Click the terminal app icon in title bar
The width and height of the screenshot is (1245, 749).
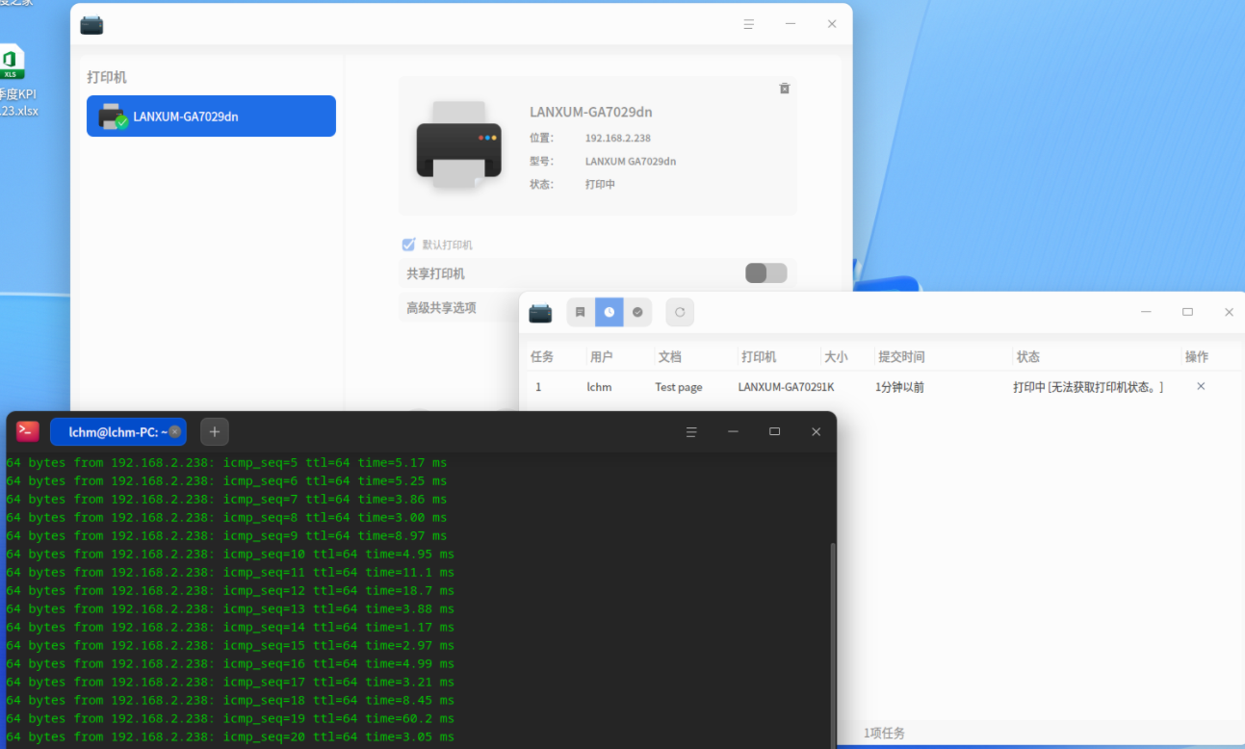click(28, 431)
